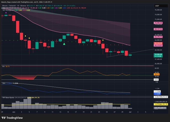Click the 15 date on time axis
Viewport: 170px width, 122px height.
(x=68, y=112)
